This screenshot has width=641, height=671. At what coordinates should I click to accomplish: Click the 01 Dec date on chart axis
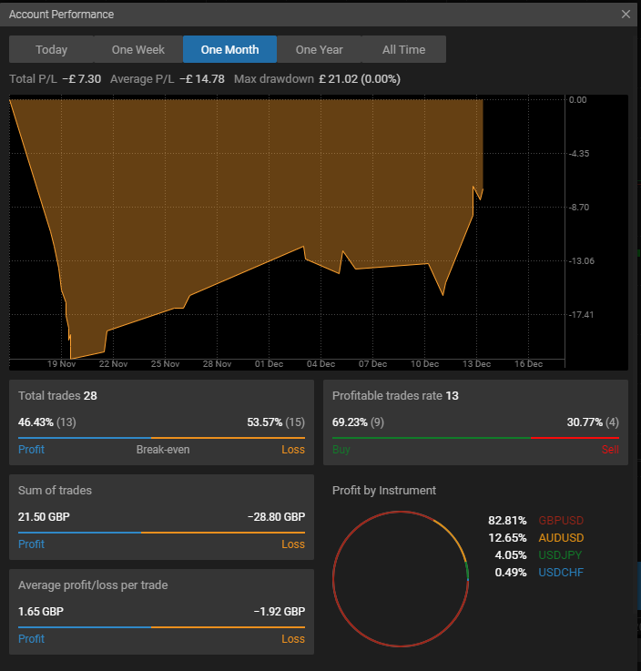(x=269, y=364)
